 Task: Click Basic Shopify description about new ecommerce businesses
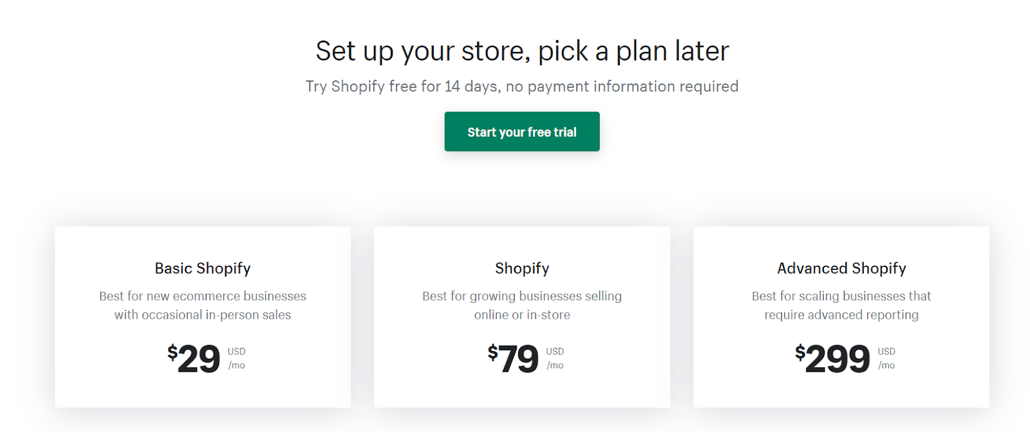(203, 305)
